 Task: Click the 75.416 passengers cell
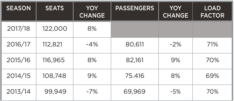point(135,77)
